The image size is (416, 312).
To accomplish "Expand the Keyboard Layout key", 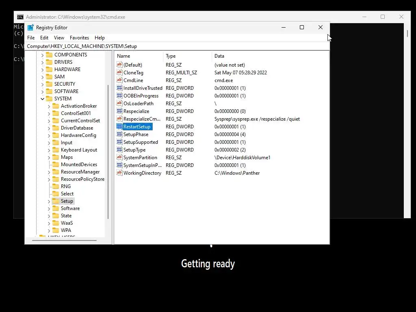I will pyautogui.click(x=49, y=150).
